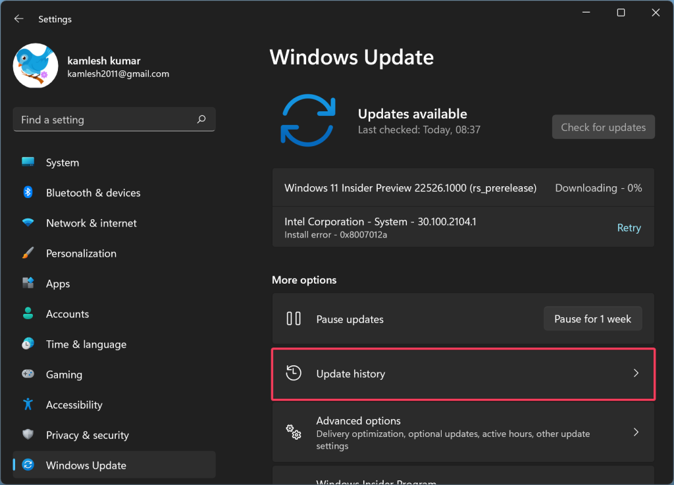
Task: Select Personalization in the sidebar
Action: click(114, 253)
